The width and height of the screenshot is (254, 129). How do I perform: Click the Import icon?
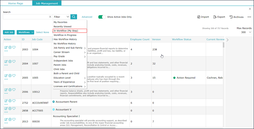coord(199,17)
